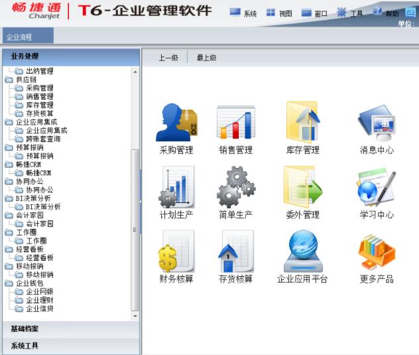Open the 系统 menu in the top bar
Image resolution: width=419 pixels, height=355 pixels.
(243, 13)
